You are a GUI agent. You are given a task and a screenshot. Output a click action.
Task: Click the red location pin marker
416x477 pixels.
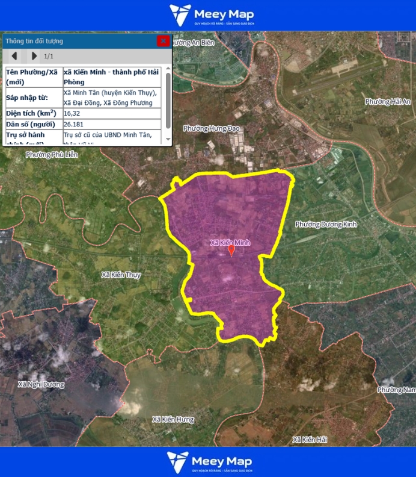click(231, 251)
